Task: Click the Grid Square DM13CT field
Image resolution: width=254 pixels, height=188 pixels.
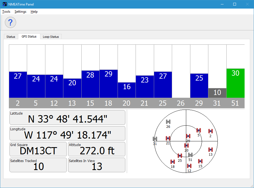Action: [38, 149]
